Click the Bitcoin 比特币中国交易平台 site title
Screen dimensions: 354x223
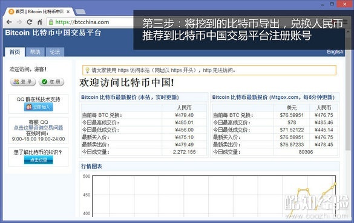coord(53,33)
